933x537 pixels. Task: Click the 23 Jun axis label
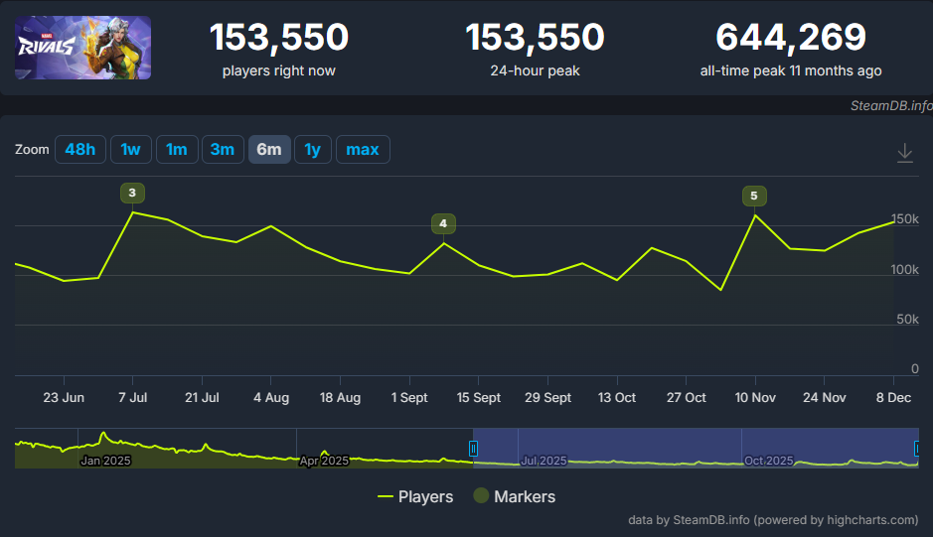(64, 397)
